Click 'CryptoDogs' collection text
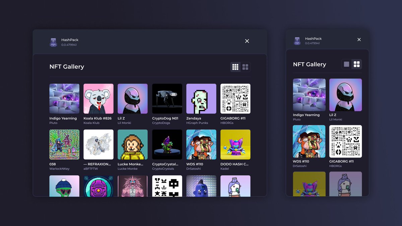This screenshot has width=402, height=226. (161, 123)
